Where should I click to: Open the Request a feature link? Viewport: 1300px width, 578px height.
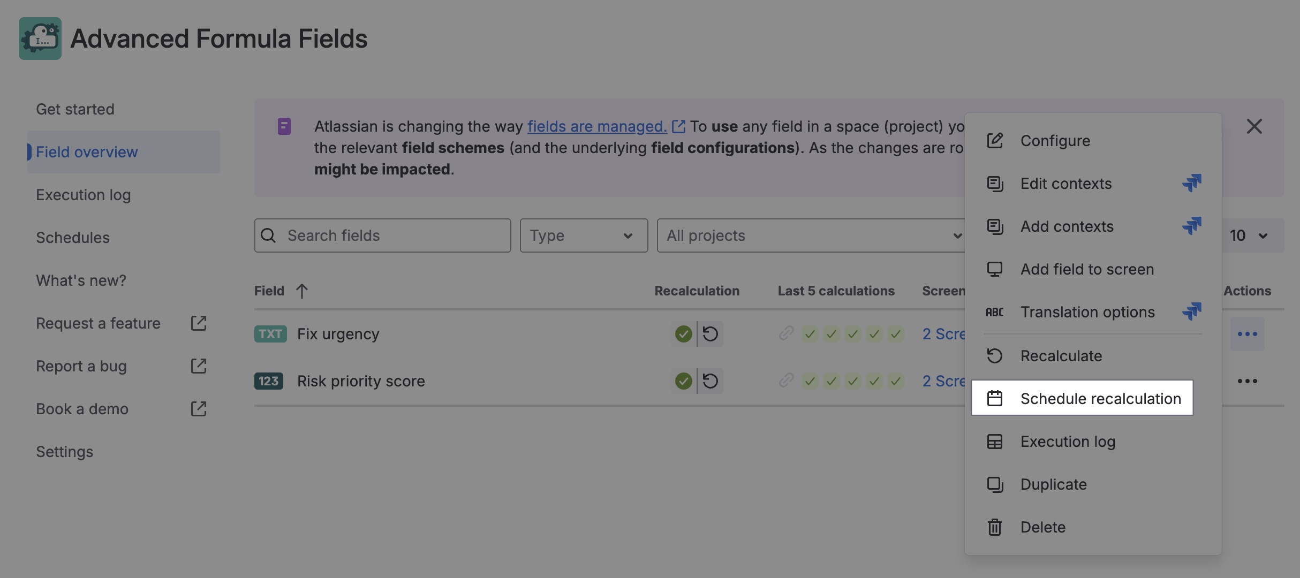(124, 323)
